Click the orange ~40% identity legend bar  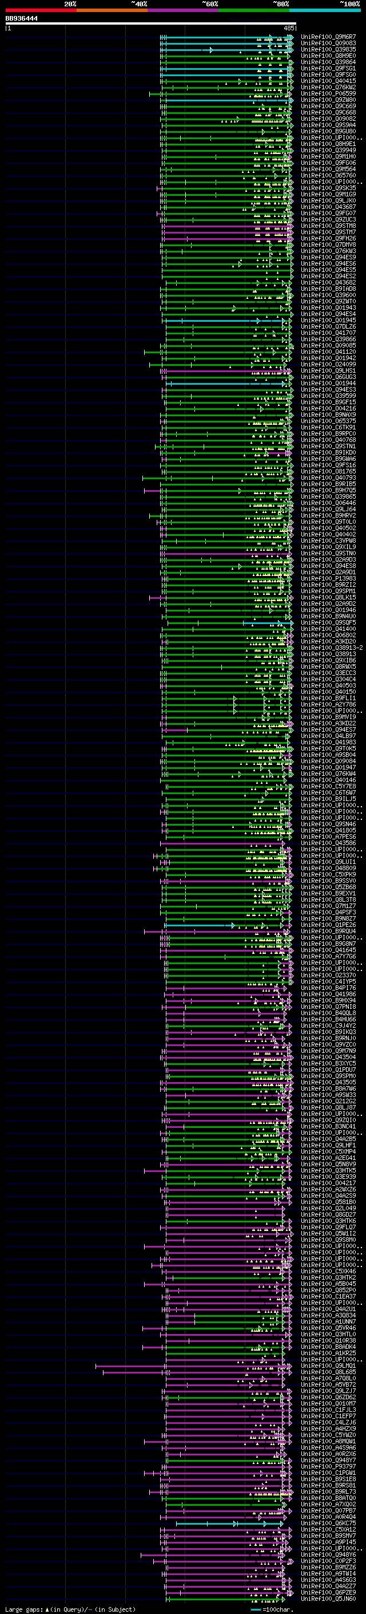112,10
